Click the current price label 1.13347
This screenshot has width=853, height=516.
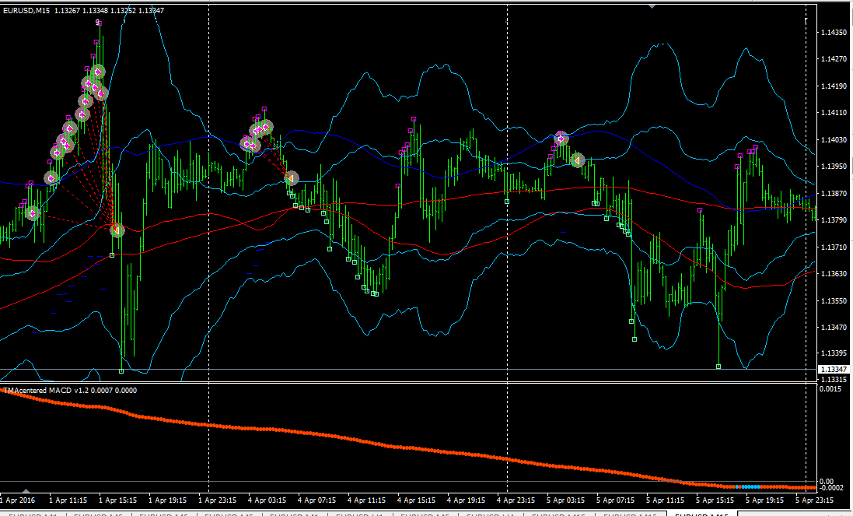[834, 370]
